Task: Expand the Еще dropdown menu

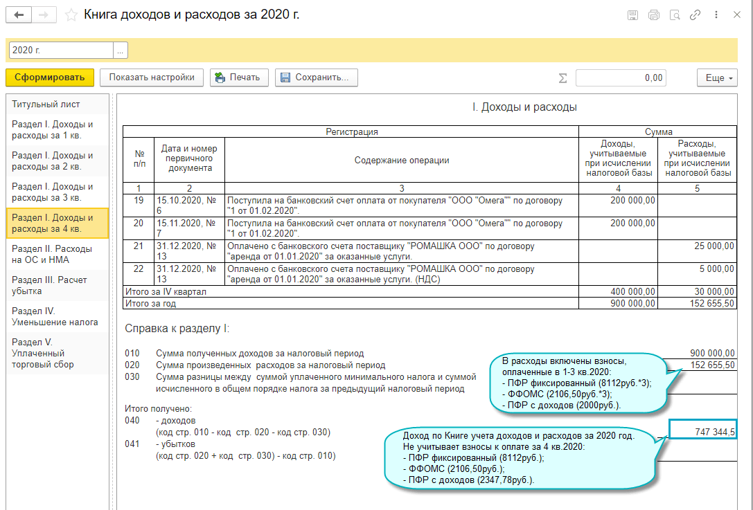Action: tap(717, 78)
